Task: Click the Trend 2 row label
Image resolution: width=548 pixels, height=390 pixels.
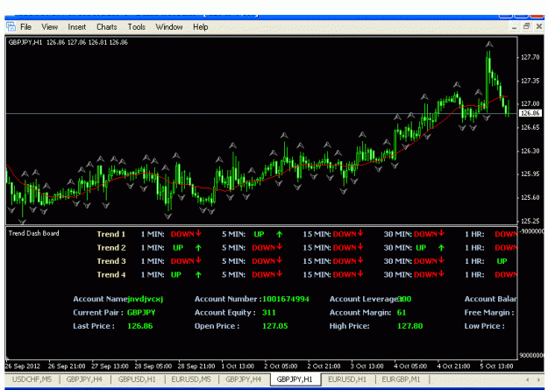Action: coord(111,248)
